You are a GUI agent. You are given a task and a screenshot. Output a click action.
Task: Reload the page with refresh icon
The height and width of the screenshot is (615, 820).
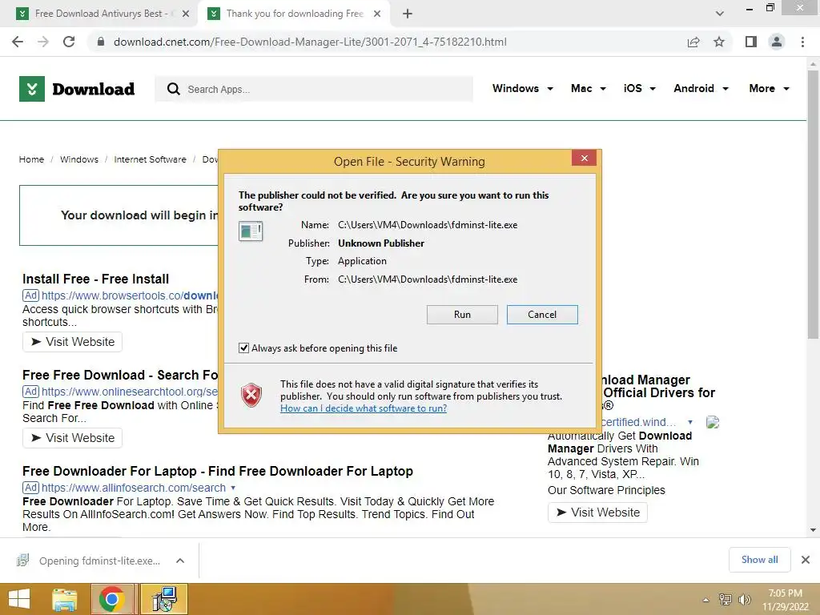[x=69, y=42]
